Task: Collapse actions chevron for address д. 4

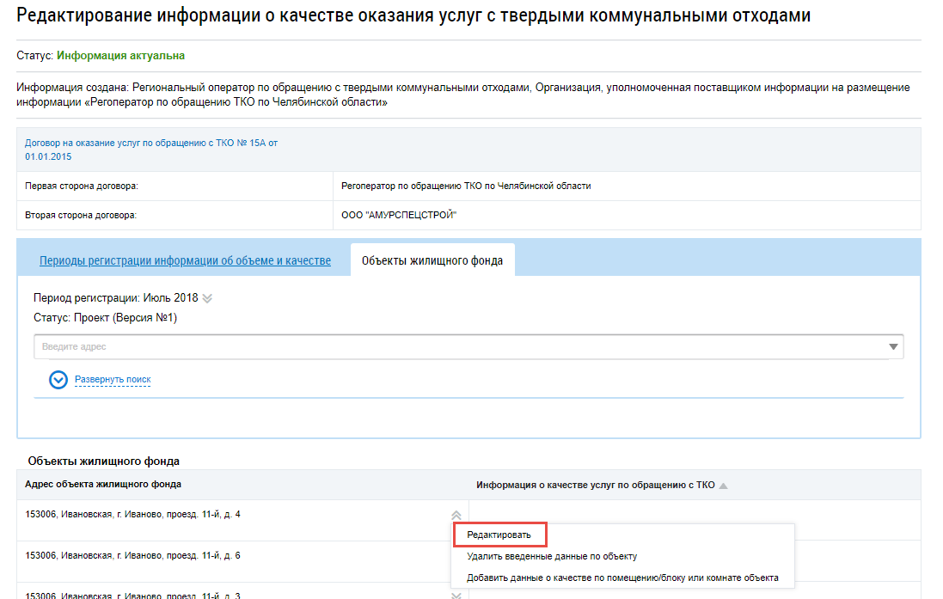Action: pos(456,514)
